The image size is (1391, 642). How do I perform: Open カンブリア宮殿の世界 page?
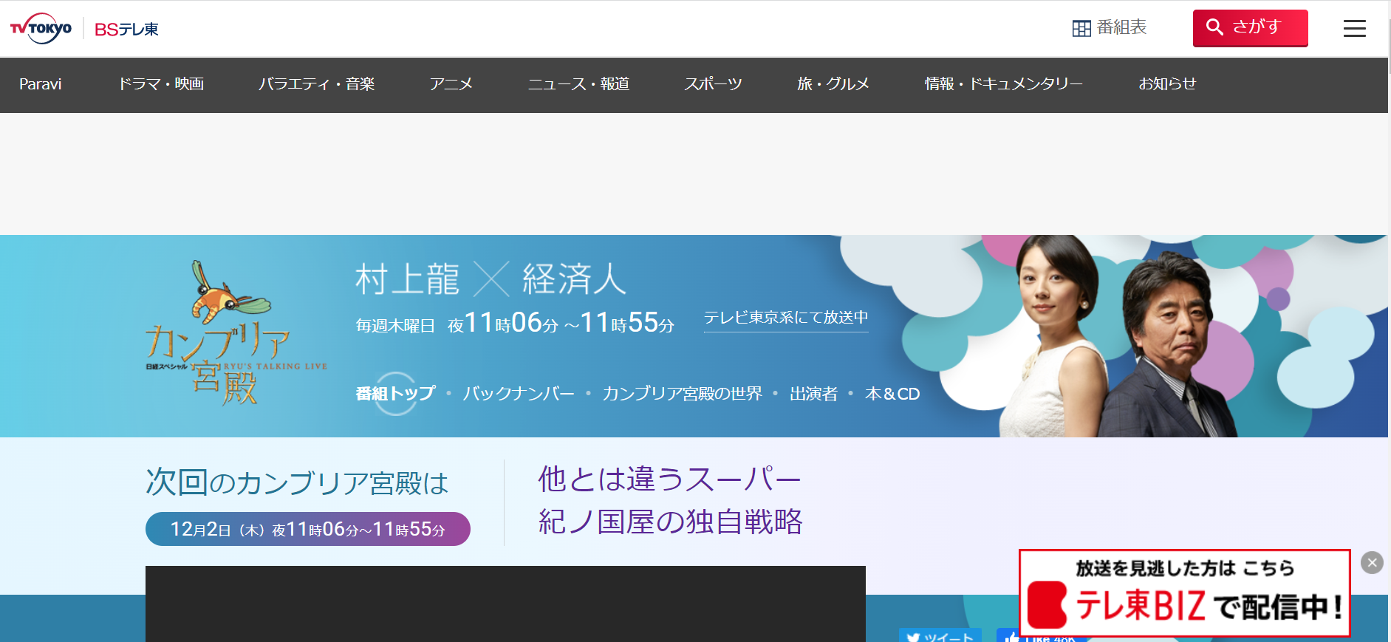coord(682,394)
